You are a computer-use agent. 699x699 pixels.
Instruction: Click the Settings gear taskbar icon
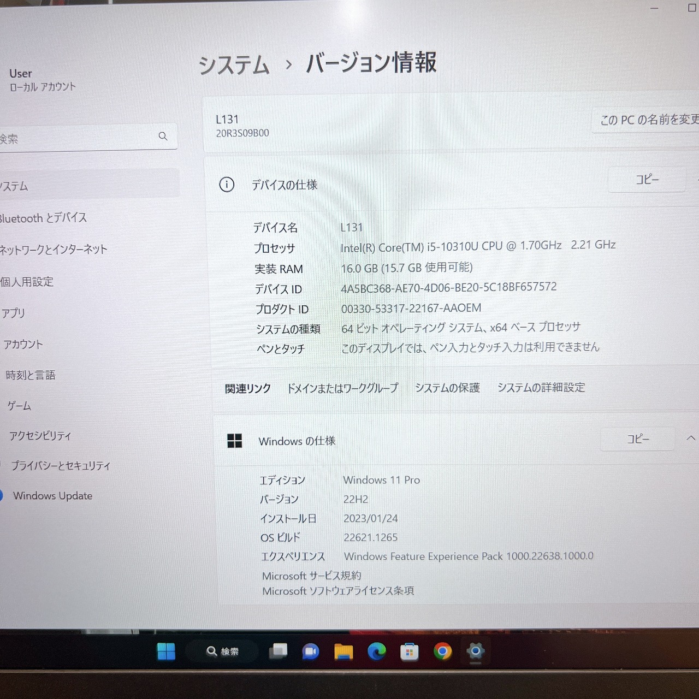pyautogui.click(x=476, y=651)
